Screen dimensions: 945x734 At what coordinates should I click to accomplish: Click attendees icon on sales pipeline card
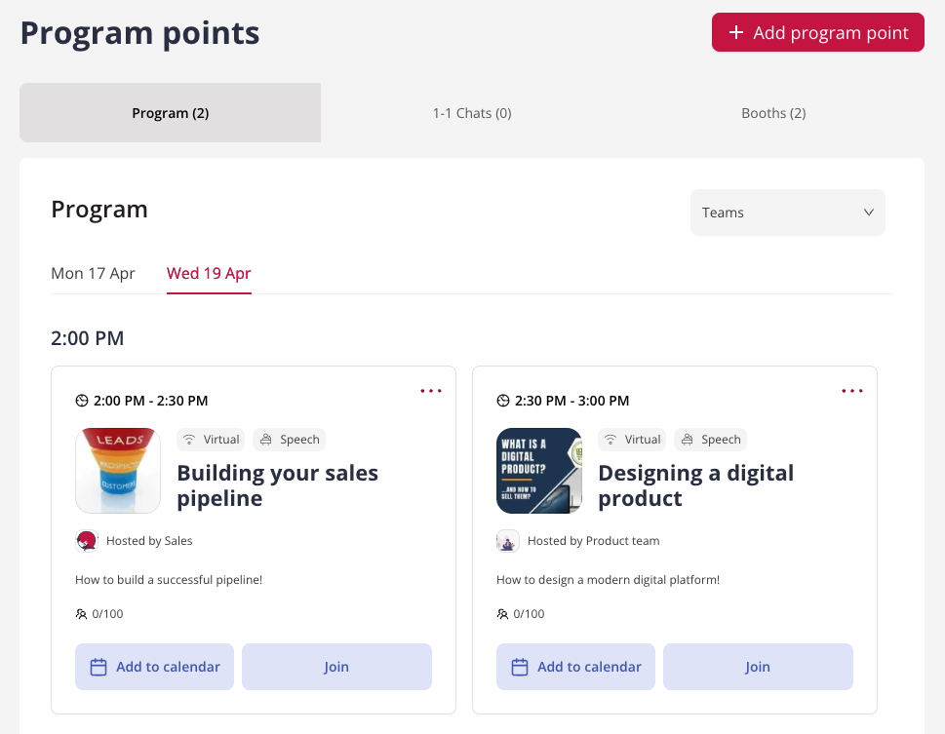point(81,614)
